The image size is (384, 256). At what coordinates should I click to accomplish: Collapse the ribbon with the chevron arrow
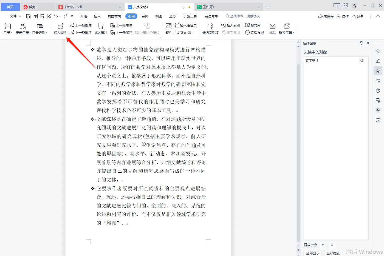(x=378, y=16)
